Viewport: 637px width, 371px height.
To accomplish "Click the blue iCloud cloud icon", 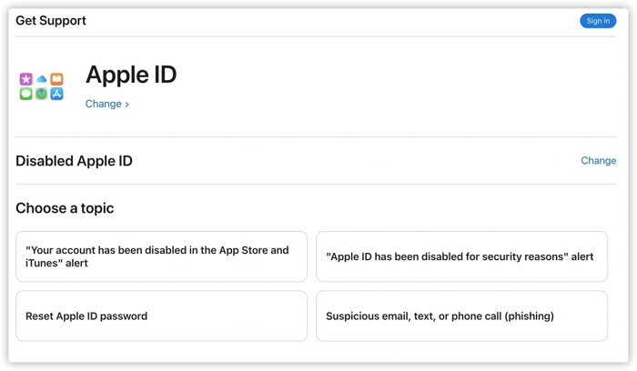I will [41, 79].
